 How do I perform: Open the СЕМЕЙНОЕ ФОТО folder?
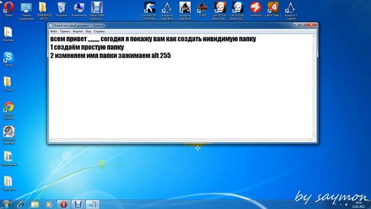pyautogui.click(x=44, y=11)
